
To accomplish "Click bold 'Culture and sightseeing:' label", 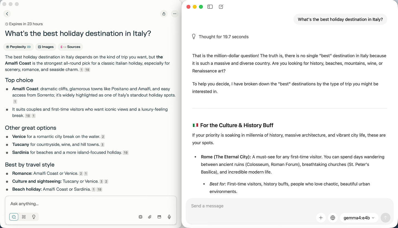I will pos(37,181).
